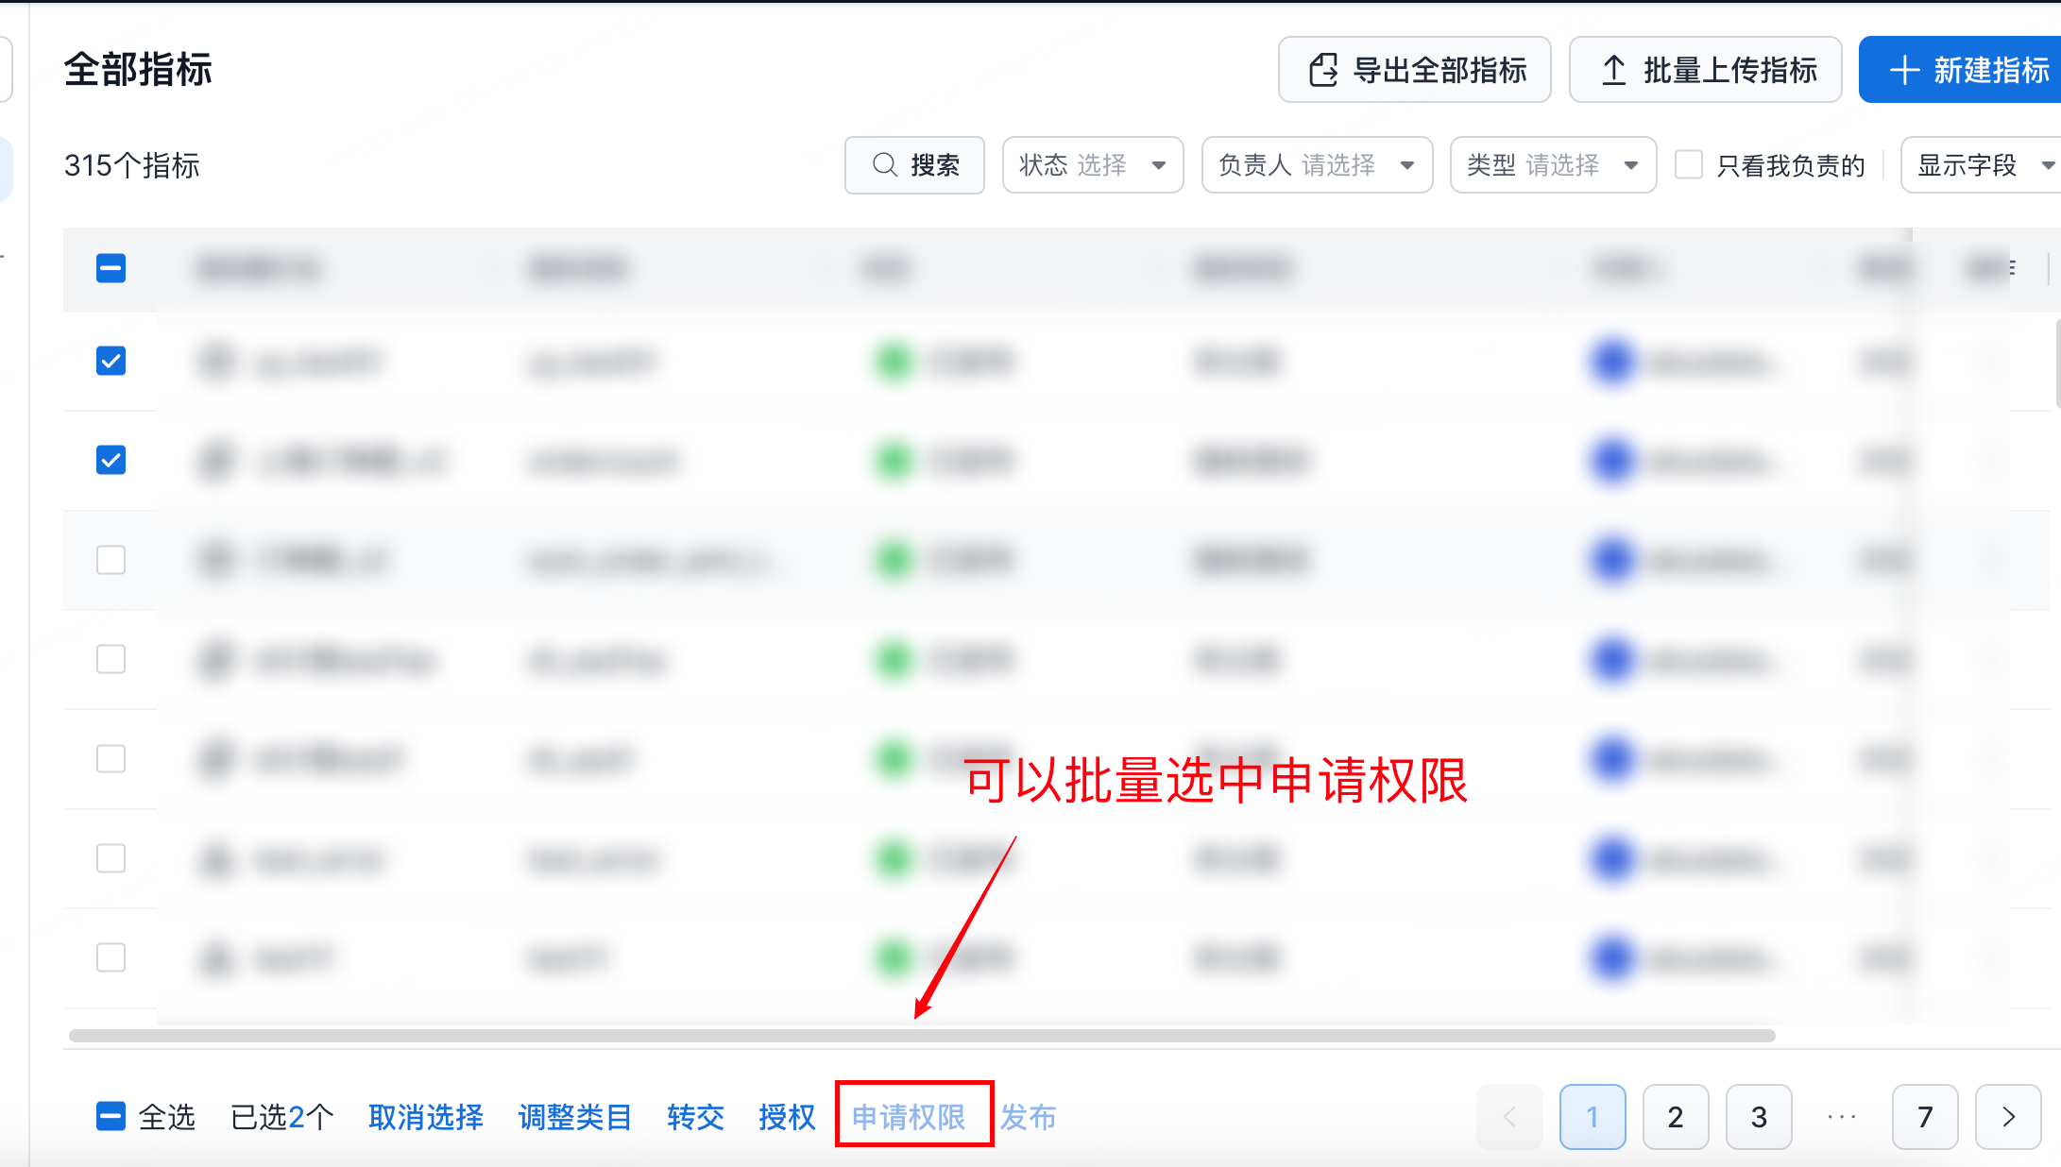
Task: Click 取消选择 to clear the selection
Action: point(425,1117)
